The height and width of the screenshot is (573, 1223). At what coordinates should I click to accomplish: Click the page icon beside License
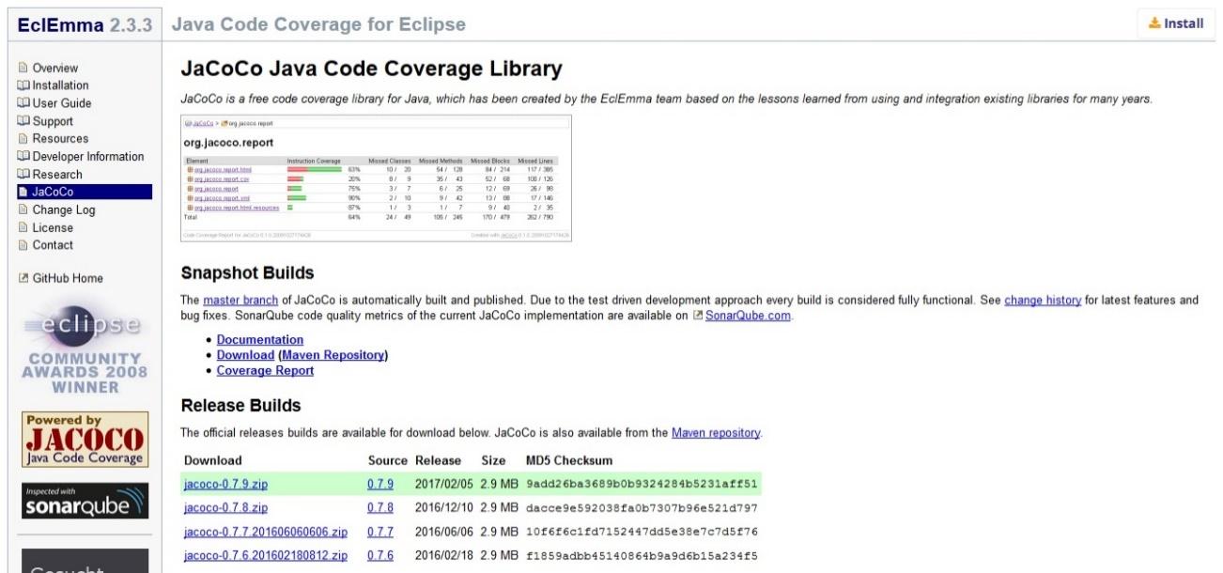pos(23,227)
